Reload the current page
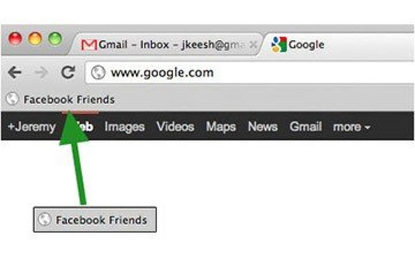Image resolution: width=415 pixels, height=259 pixels. [68, 73]
